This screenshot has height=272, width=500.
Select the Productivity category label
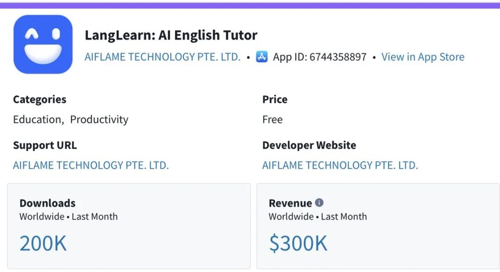[x=99, y=119]
